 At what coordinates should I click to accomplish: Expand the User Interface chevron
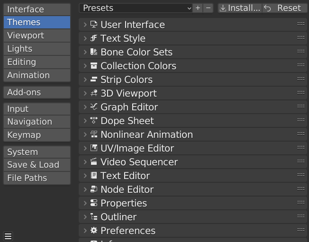pos(85,25)
